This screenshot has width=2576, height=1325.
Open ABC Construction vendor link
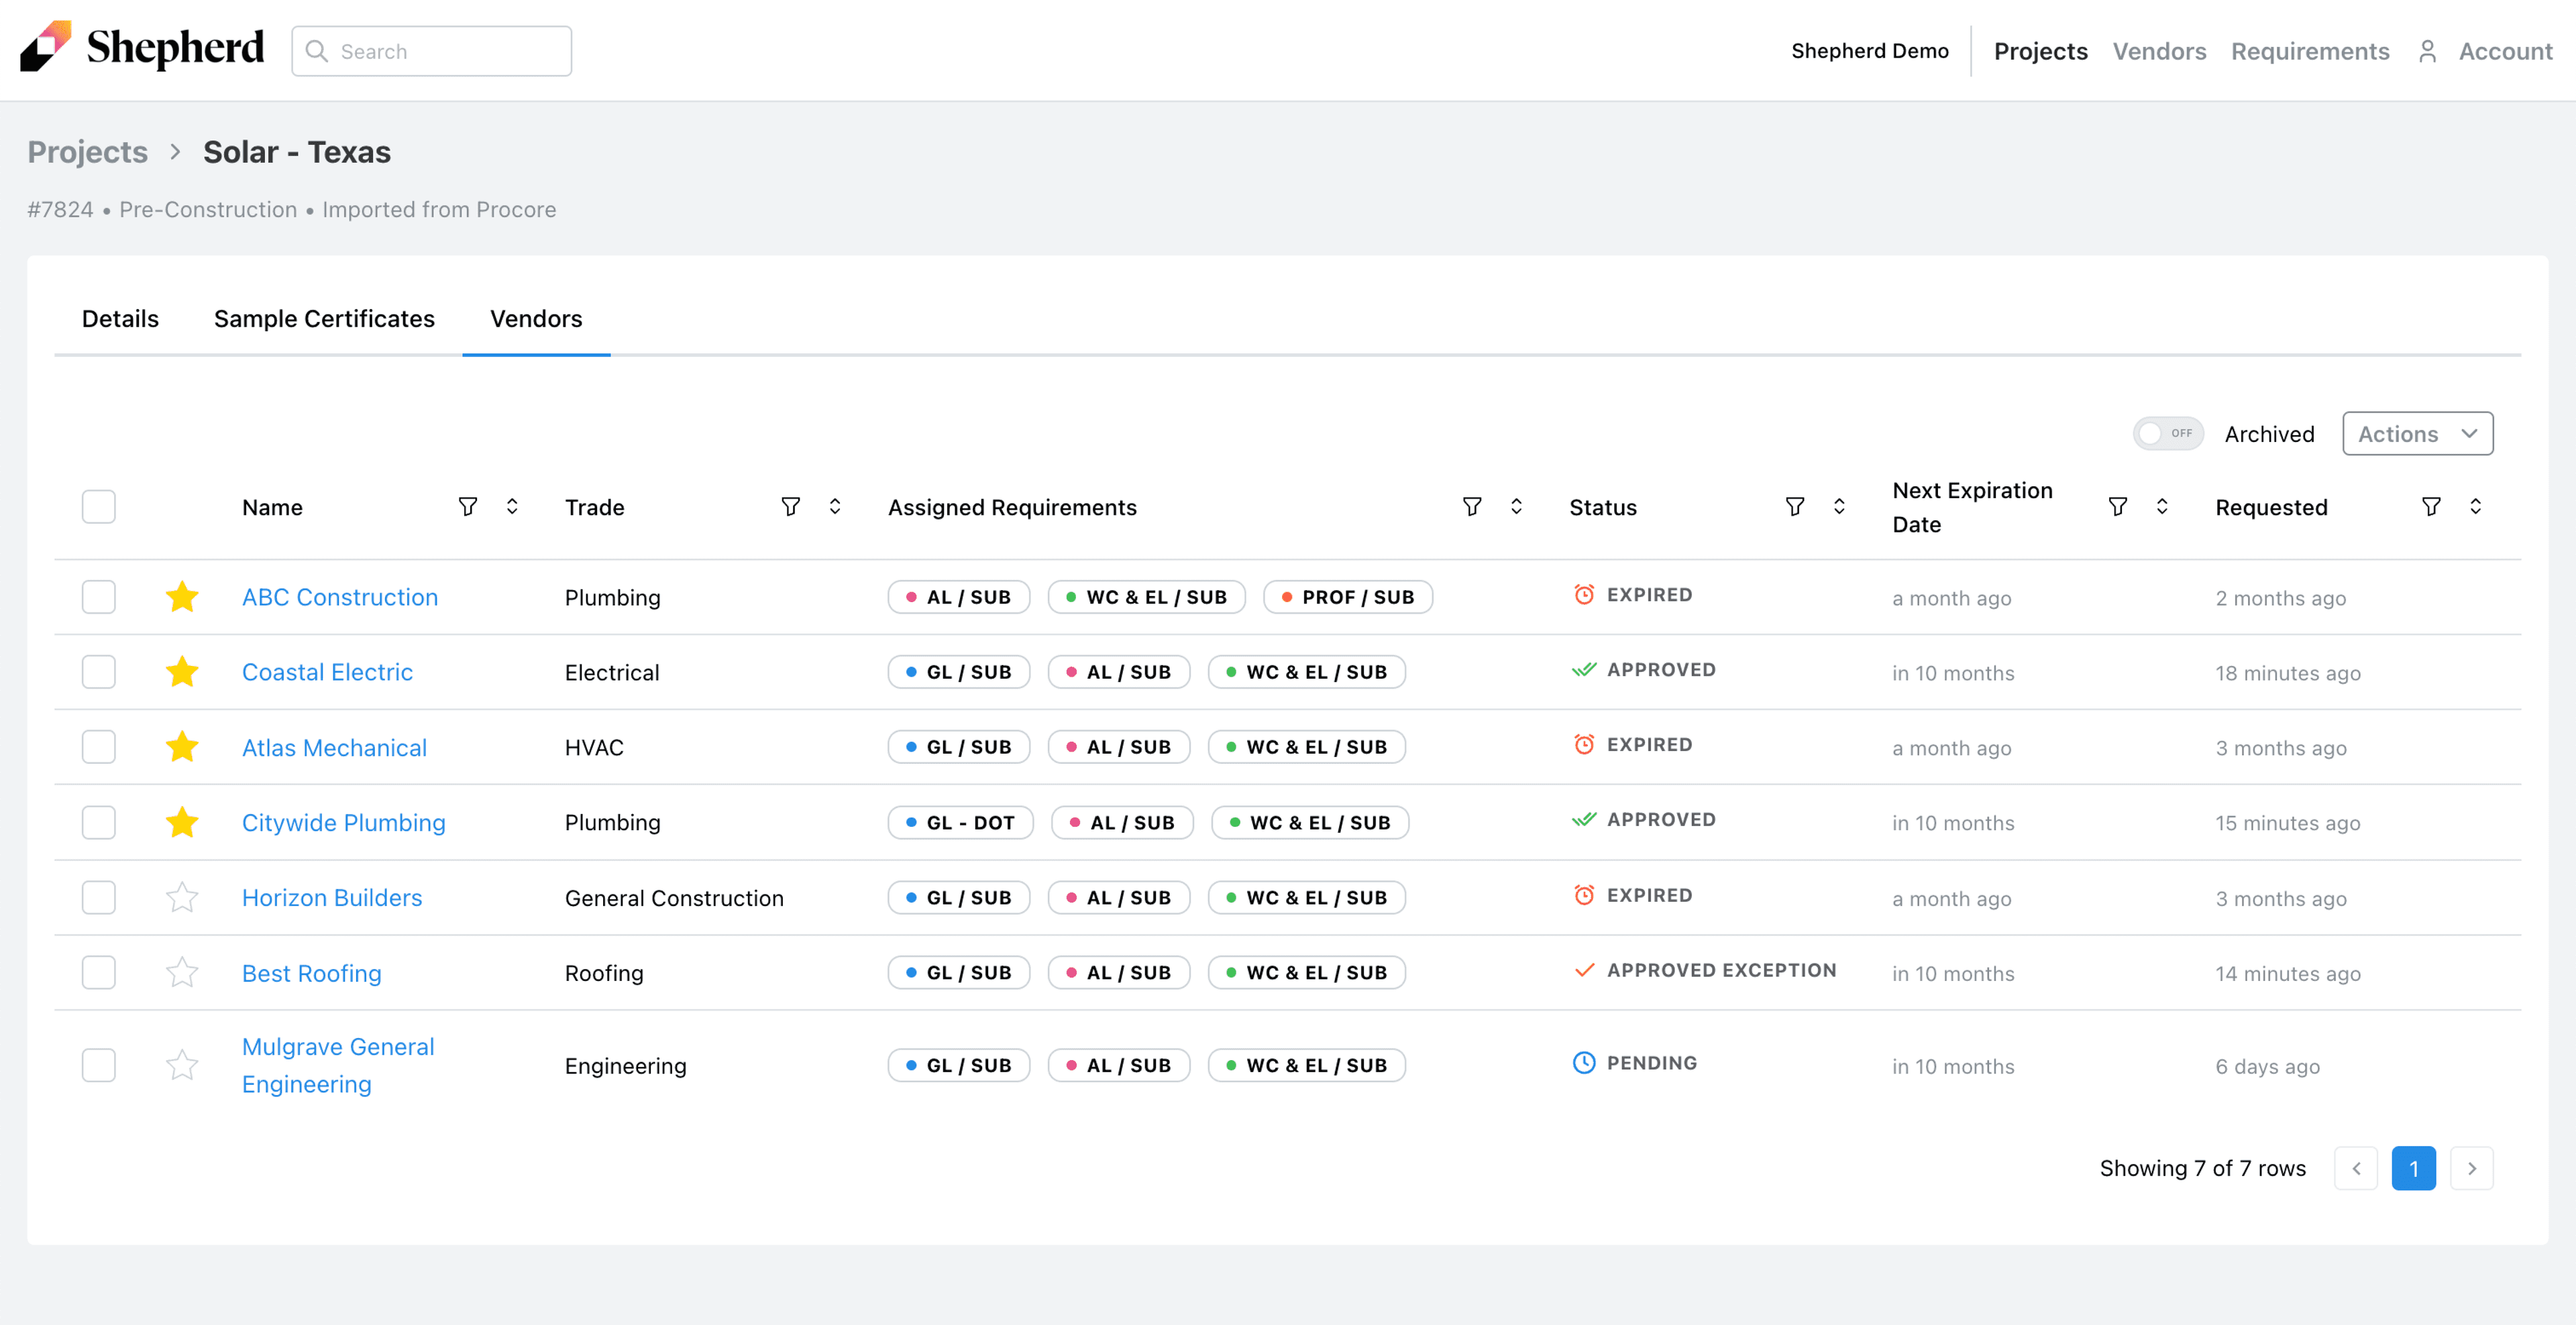340,597
